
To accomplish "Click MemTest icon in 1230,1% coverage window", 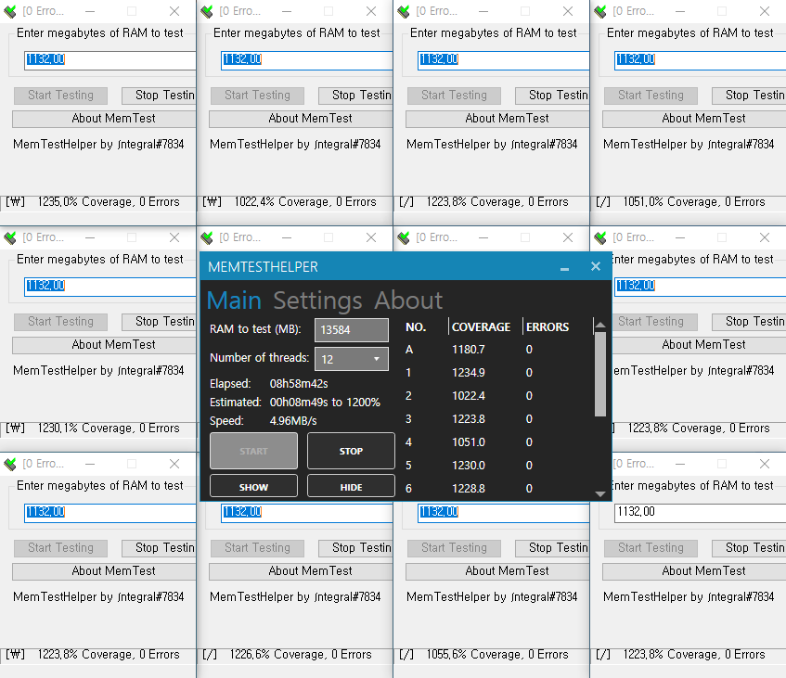I will pos(10,237).
